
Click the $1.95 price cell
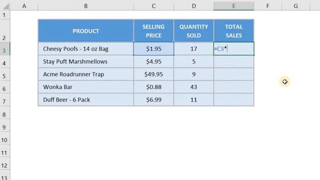click(153, 49)
